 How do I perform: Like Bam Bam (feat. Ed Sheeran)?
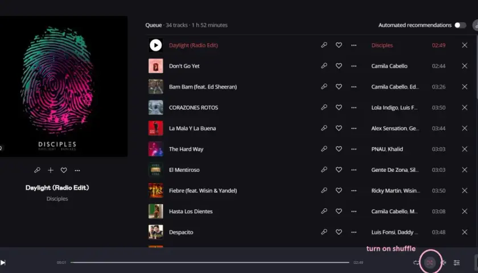(339, 86)
